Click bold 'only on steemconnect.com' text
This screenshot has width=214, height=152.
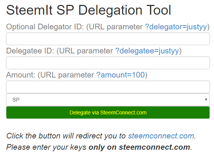[139, 147]
